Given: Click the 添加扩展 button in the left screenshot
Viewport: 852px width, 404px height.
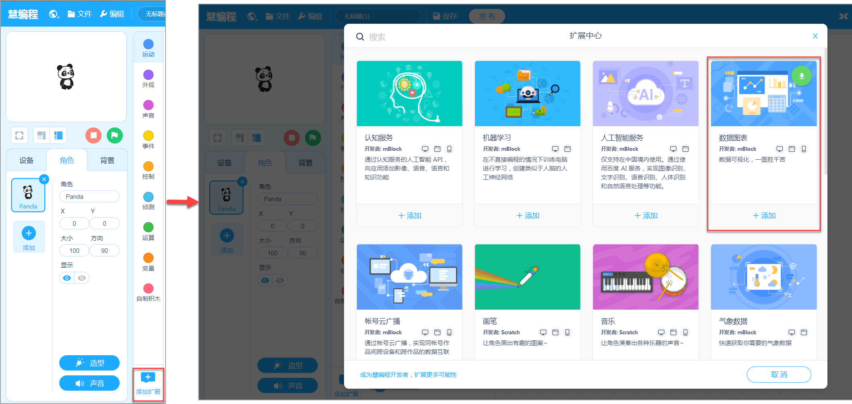Looking at the screenshot, I should [148, 384].
